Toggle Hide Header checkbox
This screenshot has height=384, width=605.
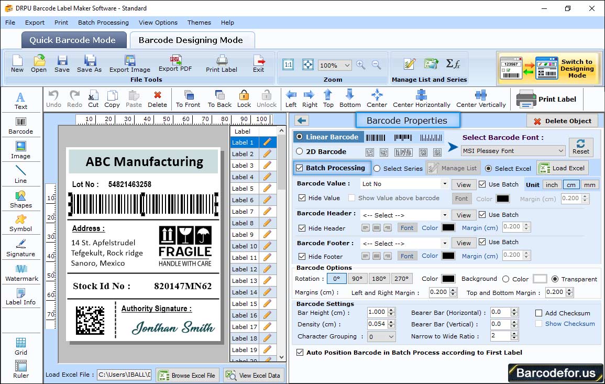[x=302, y=228]
